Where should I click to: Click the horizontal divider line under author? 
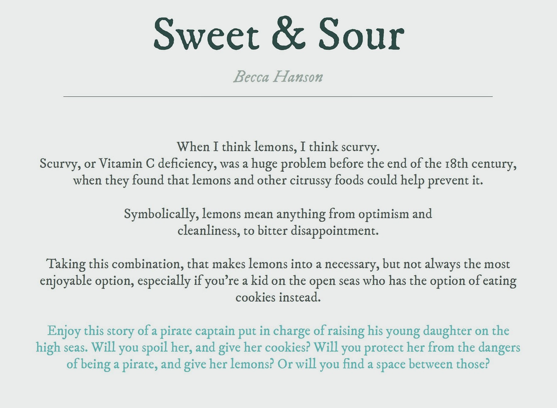tap(278, 96)
